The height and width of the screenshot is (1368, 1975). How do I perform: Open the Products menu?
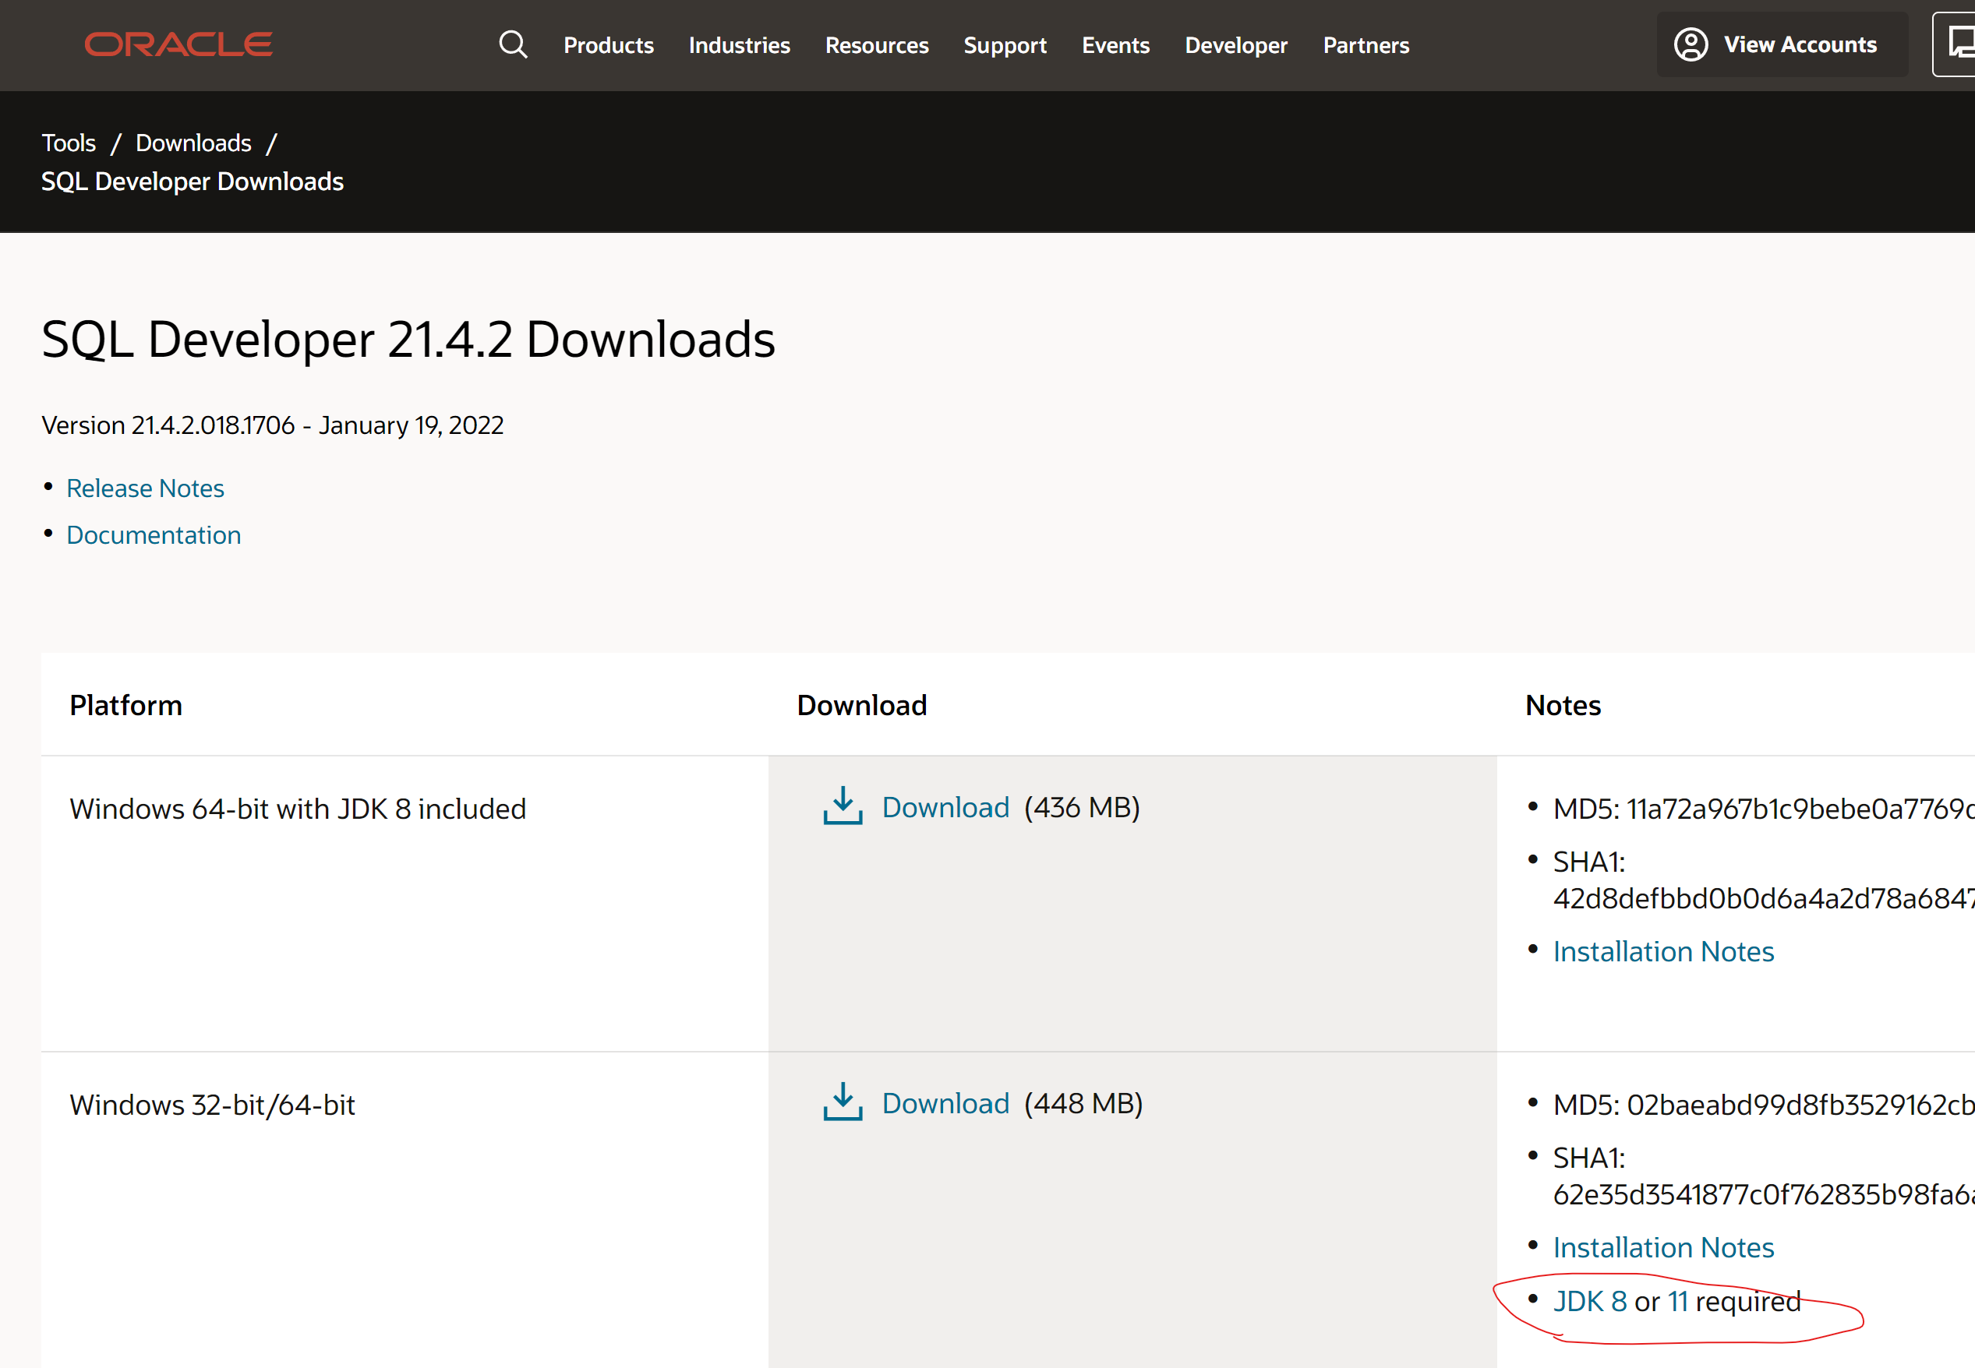pyautogui.click(x=608, y=45)
